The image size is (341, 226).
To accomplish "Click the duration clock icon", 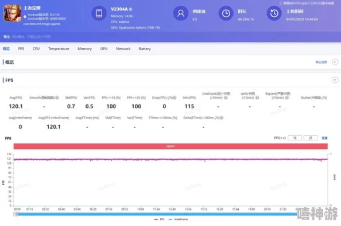I will [226, 13].
